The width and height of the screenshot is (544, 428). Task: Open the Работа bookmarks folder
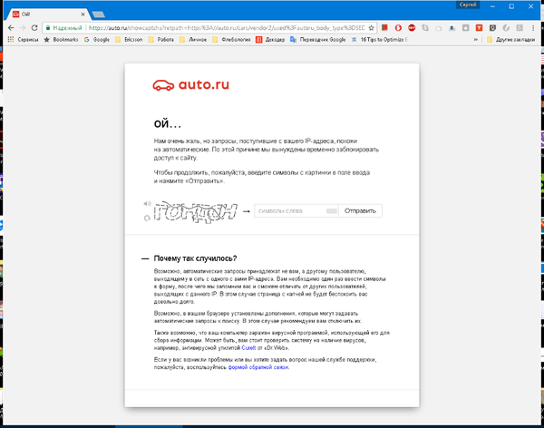161,40
